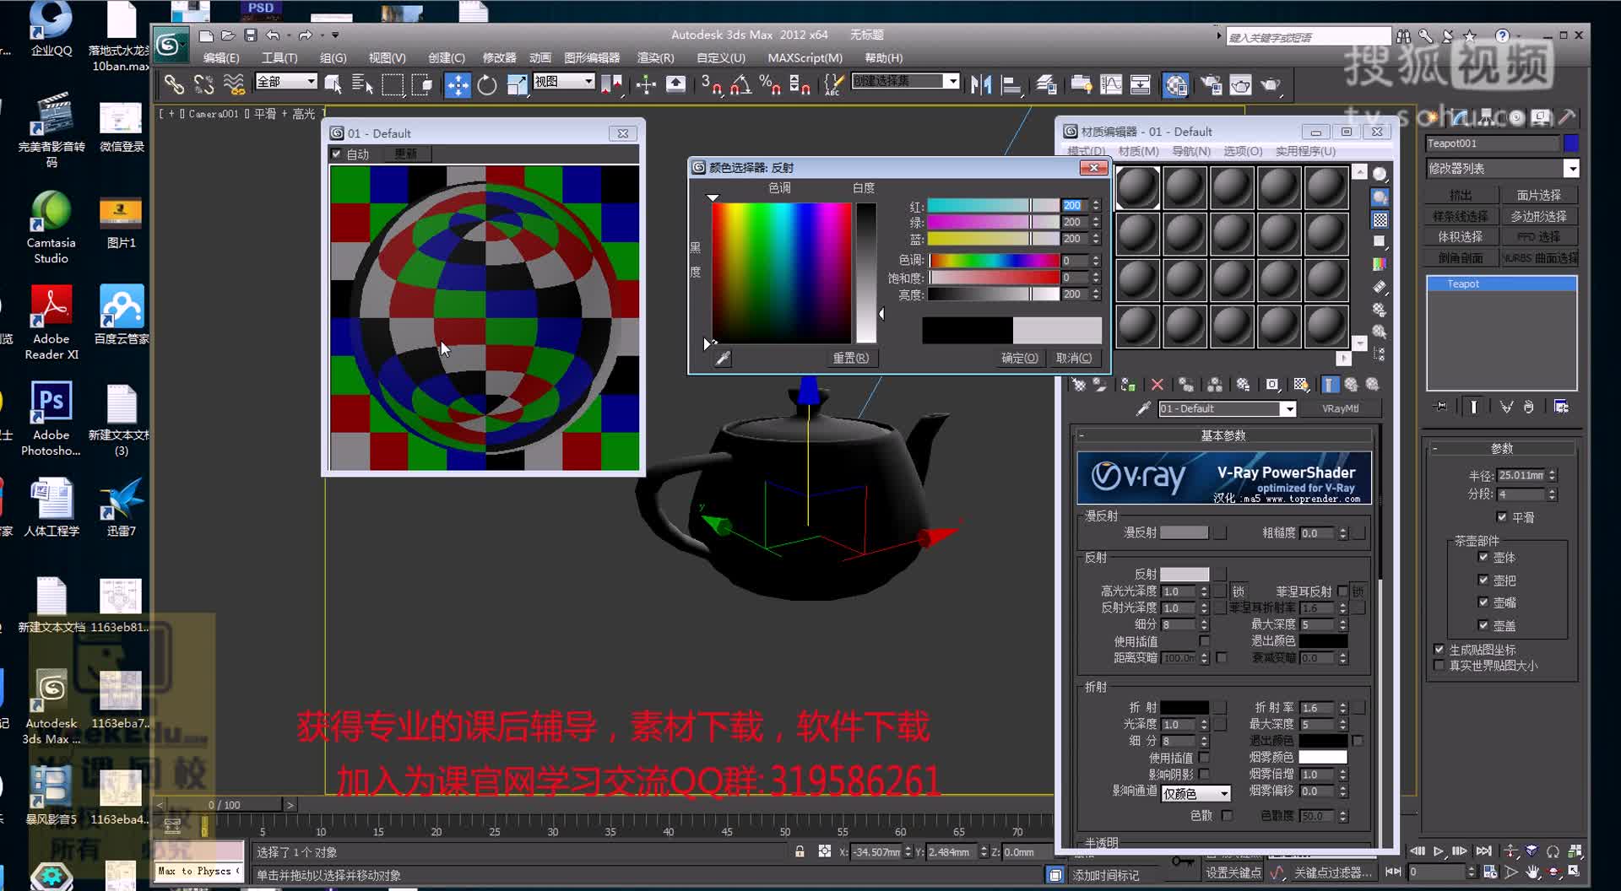Screen dimensions: 1621x891
Task: Open Select by Name list icon
Action: 362,84
